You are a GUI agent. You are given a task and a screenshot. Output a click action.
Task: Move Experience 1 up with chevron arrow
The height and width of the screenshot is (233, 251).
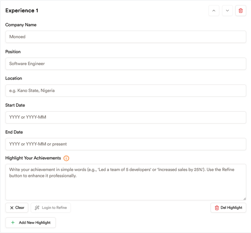(x=214, y=11)
